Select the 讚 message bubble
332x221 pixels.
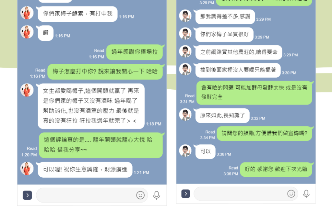pyautogui.click(x=45, y=33)
